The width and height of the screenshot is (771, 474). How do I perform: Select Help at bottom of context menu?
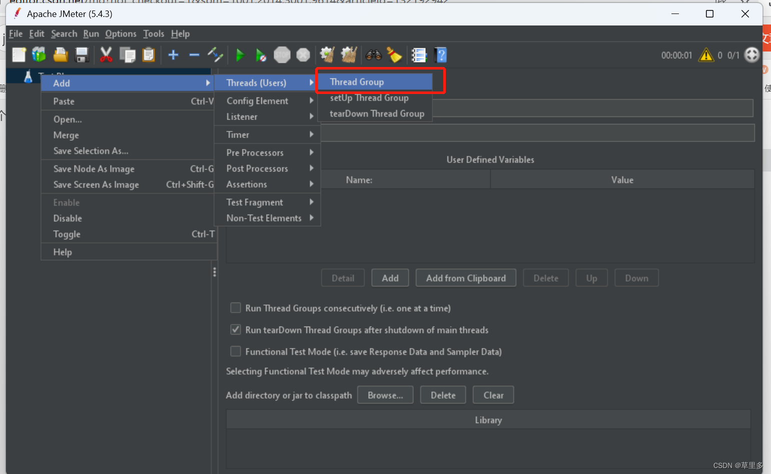(x=128, y=252)
